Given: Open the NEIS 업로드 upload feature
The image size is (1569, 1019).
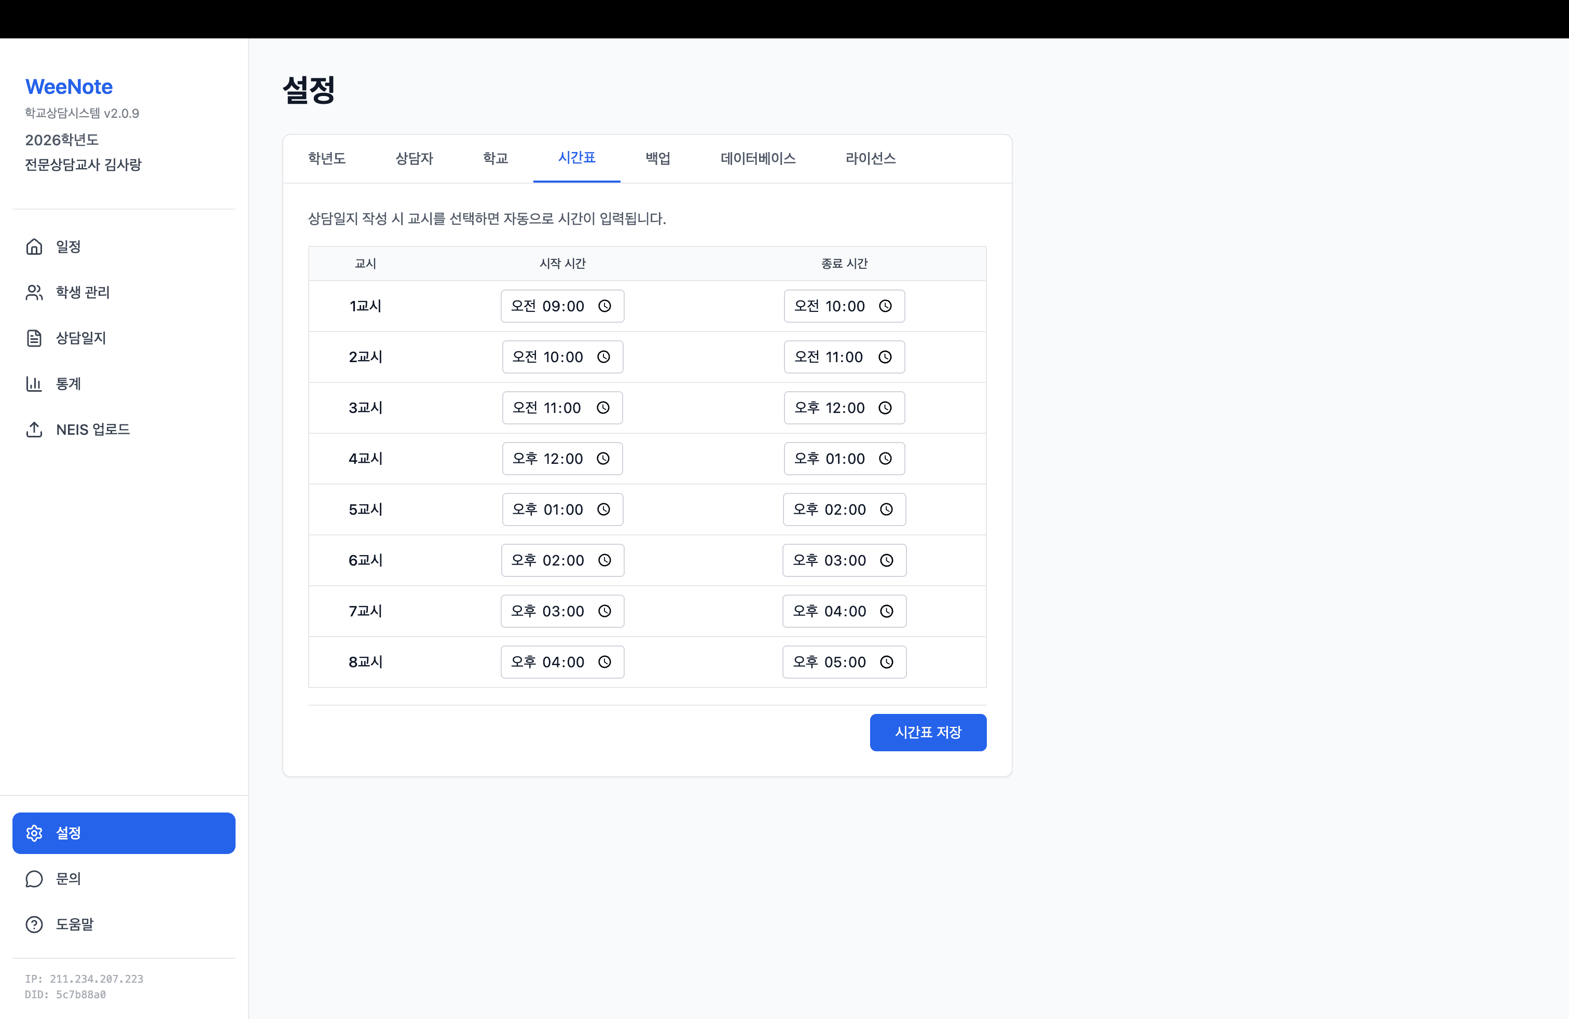Looking at the screenshot, I should pyautogui.click(x=34, y=430).
